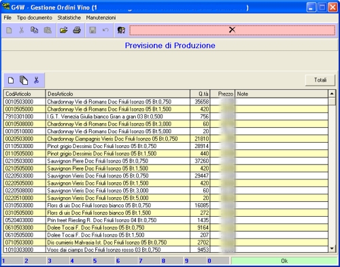This screenshot has height=267, width=340.
Task: Click the DesArticolo column header
Action: (x=118, y=94)
